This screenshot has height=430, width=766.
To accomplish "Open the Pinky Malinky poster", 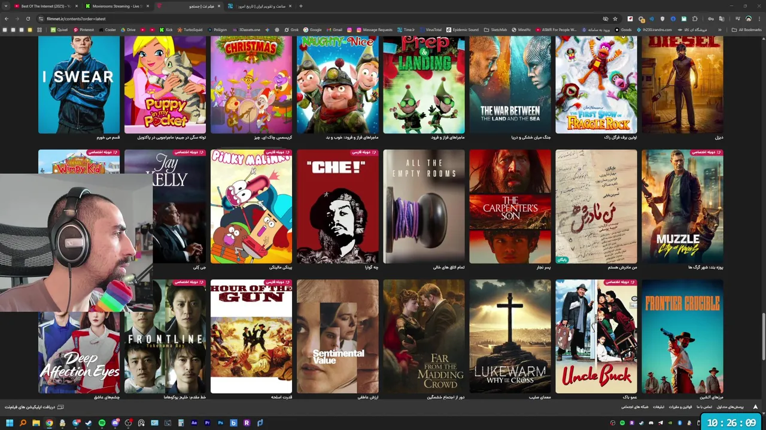I will [x=251, y=207].
